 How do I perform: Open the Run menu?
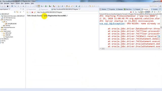[22, 3]
